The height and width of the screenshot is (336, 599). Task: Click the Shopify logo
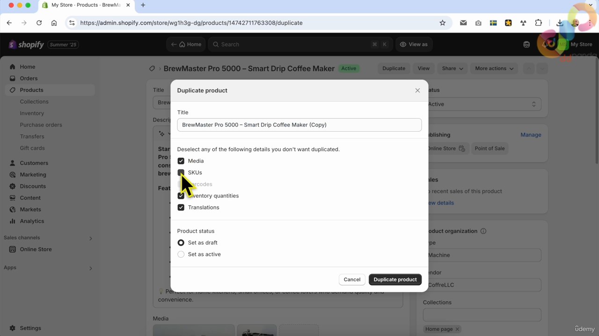coord(26,45)
